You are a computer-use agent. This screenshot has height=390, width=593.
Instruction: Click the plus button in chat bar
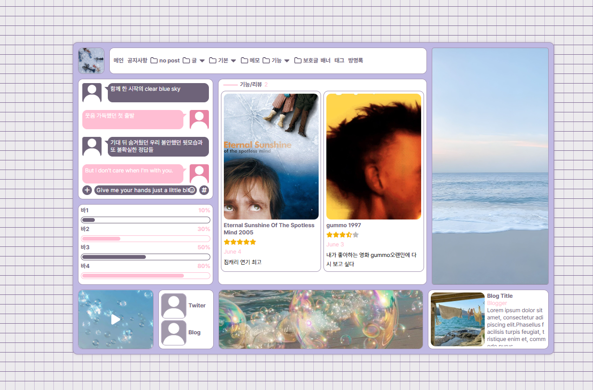point(87,190)
